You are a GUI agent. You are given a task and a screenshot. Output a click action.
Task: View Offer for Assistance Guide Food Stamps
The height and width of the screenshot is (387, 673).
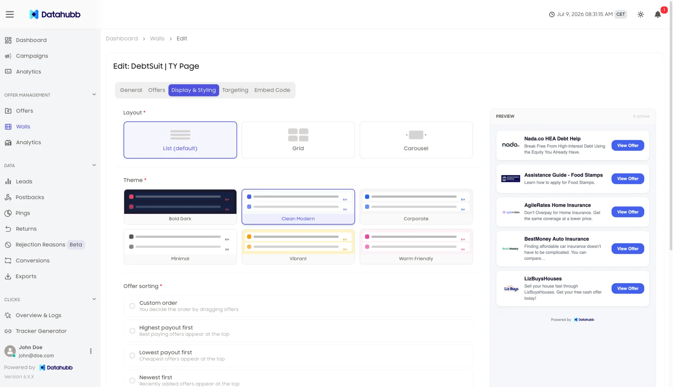click(x=628, y=179)
